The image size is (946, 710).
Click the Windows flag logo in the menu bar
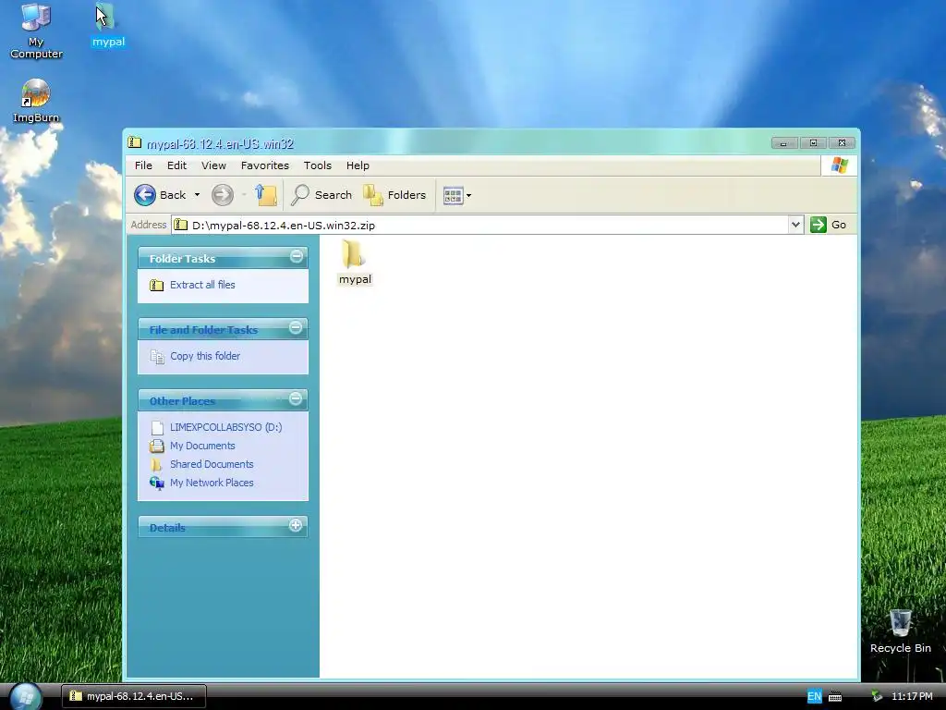(x=839, y=165)
